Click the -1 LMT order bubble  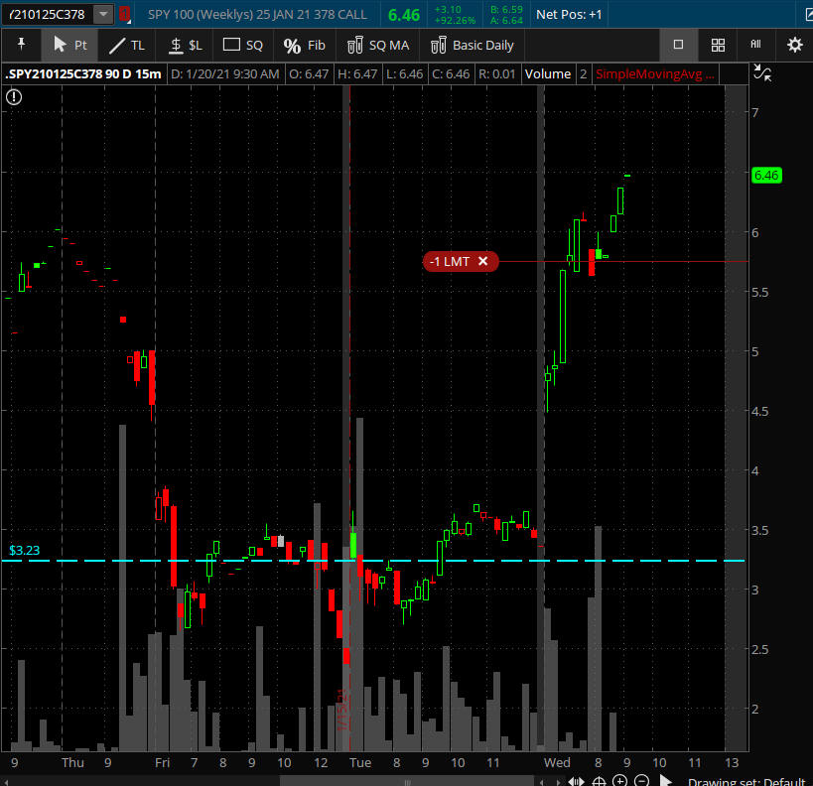461,261
